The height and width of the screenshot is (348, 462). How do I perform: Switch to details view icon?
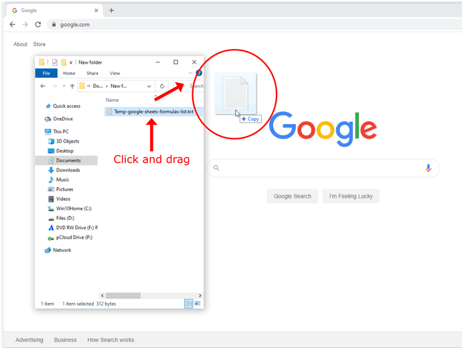point(189,304)
